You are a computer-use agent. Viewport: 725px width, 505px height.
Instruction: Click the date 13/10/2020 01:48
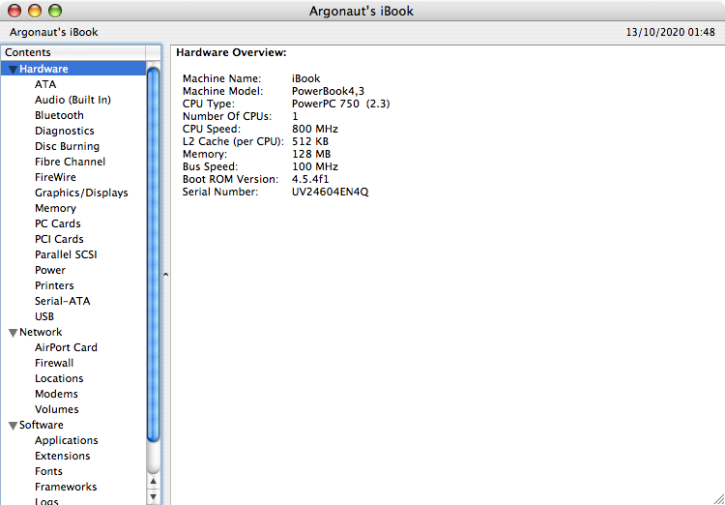tap(671, 32)
